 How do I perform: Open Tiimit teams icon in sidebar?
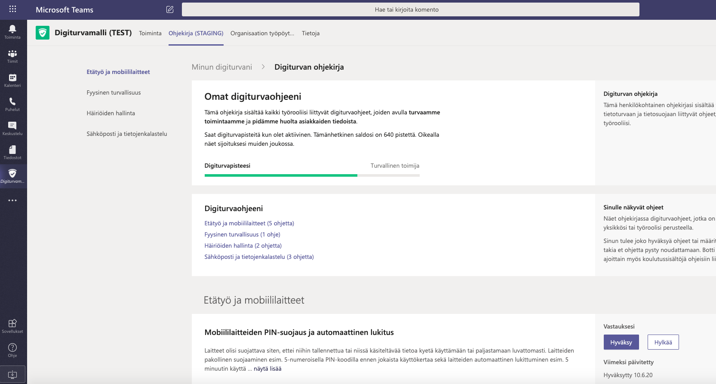[12, 56]
